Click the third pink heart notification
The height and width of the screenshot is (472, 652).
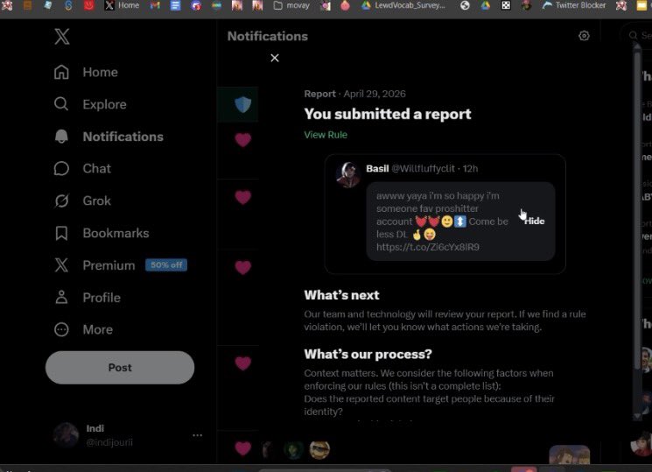242,267
